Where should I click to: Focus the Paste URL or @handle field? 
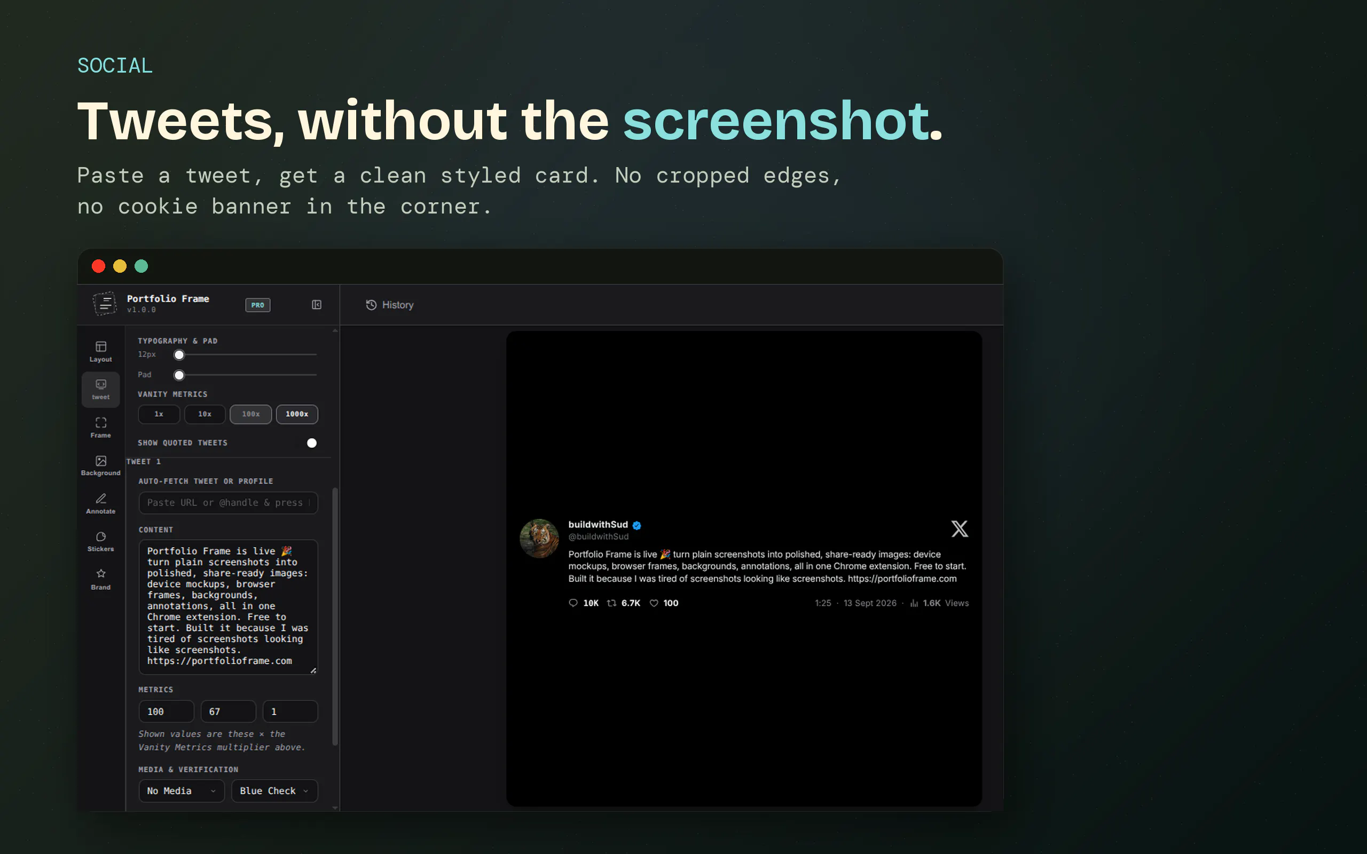pyautogui.click(x=228, y=503)
